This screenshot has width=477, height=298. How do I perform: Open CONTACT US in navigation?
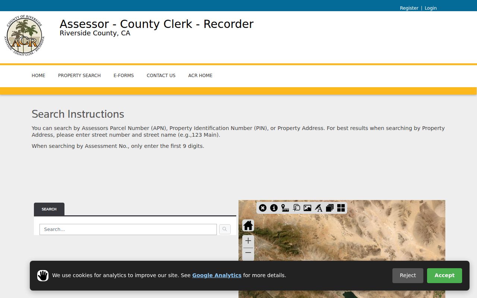tap(161, 76)
